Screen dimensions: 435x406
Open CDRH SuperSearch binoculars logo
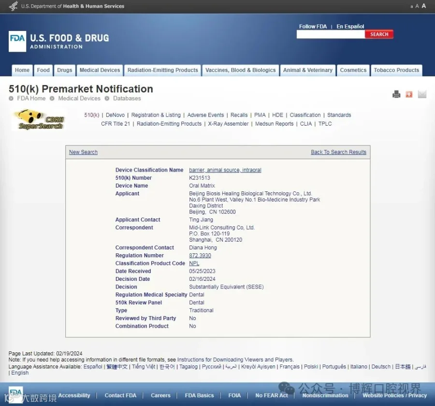click(x=39, y=120)
